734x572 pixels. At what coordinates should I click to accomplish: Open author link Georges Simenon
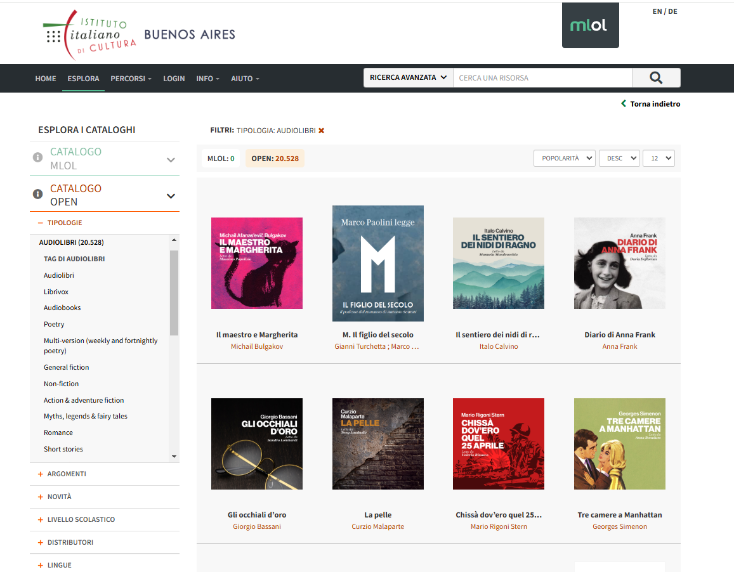click(x=619, y=526)
